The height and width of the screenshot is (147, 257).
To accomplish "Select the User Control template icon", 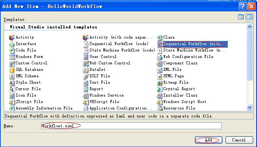I will [86, 57].
